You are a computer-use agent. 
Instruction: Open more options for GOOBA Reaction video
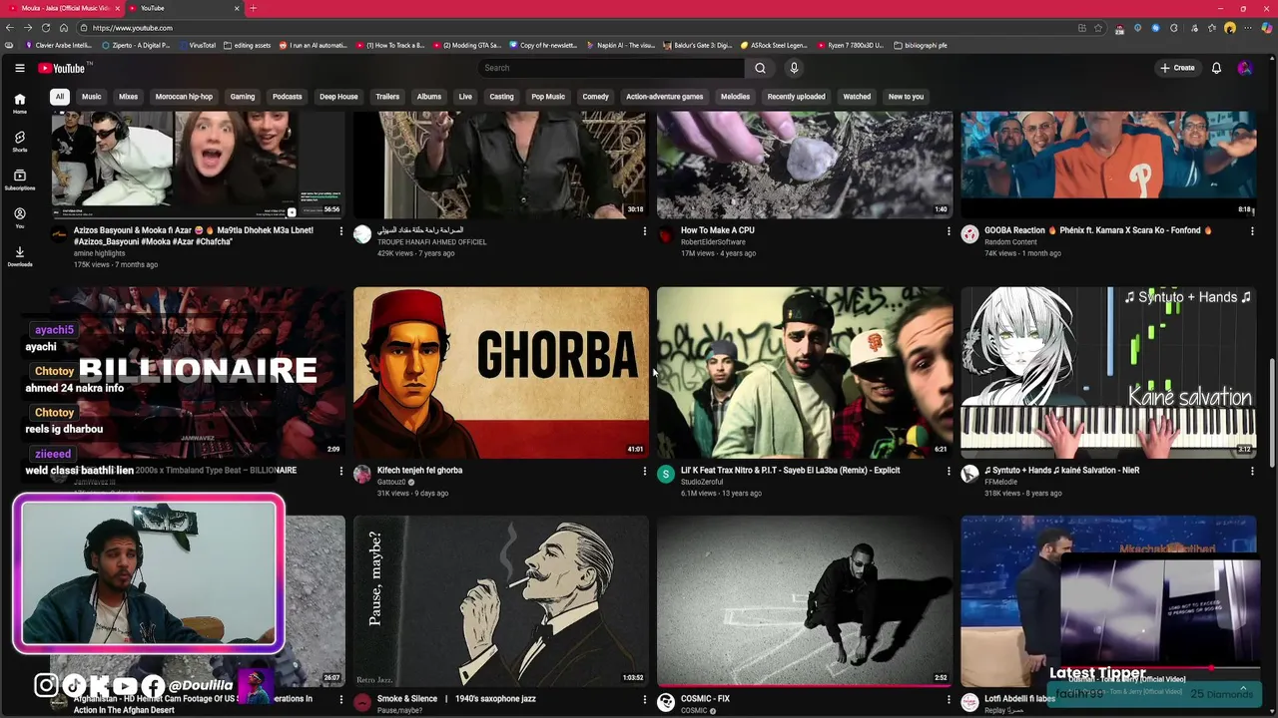pyautogui.click(x=1252, y=231)
